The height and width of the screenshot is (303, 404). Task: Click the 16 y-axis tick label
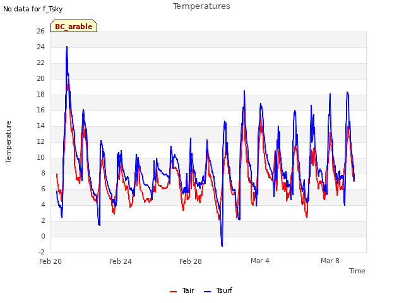40,110
